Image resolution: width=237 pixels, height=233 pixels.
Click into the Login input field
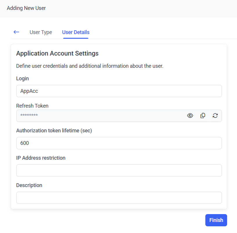pyautogui.click(x=119, y=91)
